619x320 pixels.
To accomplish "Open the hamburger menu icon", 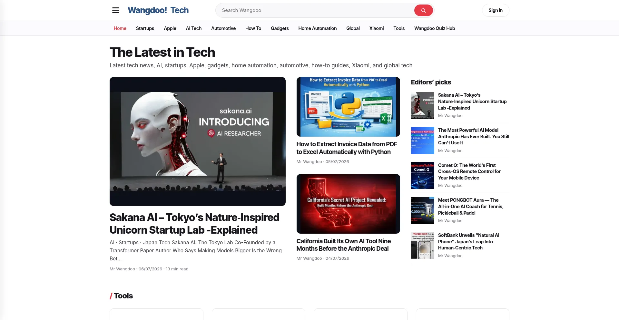I will click(116, 10).
